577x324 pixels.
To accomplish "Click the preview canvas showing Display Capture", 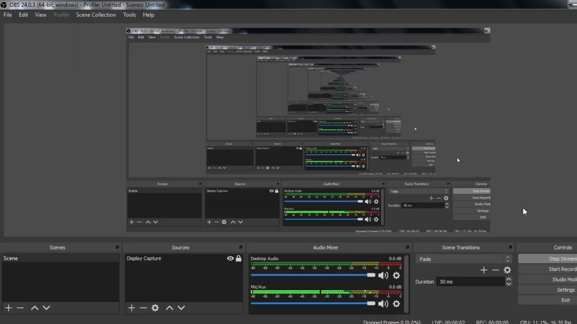I will pyautogui.click(x=308, y=130).
